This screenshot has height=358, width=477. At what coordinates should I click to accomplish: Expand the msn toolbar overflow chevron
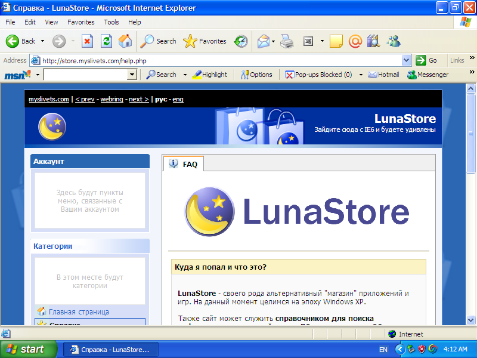click(x=472, y=72)
